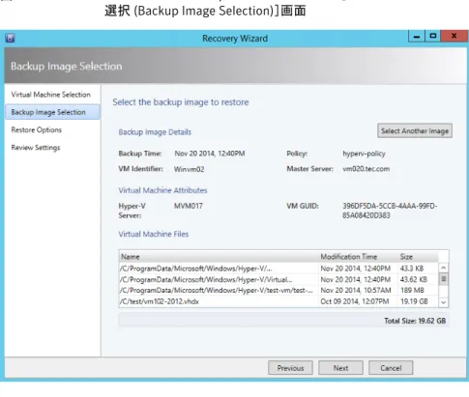Sort by Modification Time column header
The height and width of the screenshot is (397, 469).
coord(359,257)
